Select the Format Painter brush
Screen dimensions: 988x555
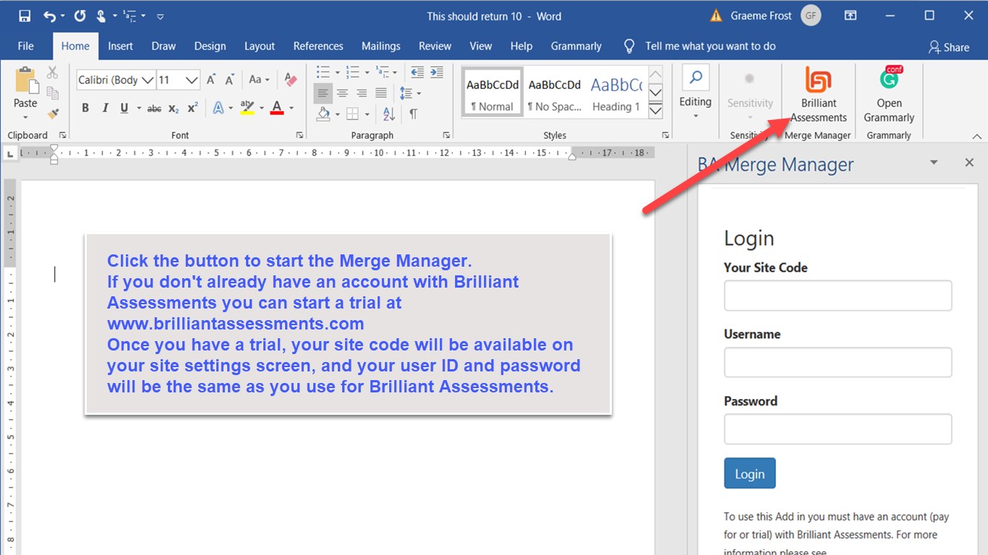52,113
